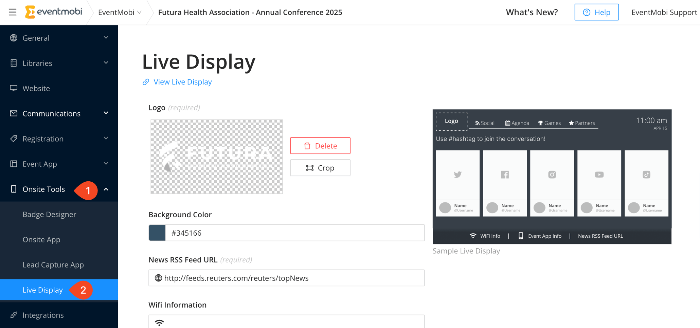Click the Logo placeholder in sample display
The width and height of the screenshot is (700, 328).
point(451,121)
